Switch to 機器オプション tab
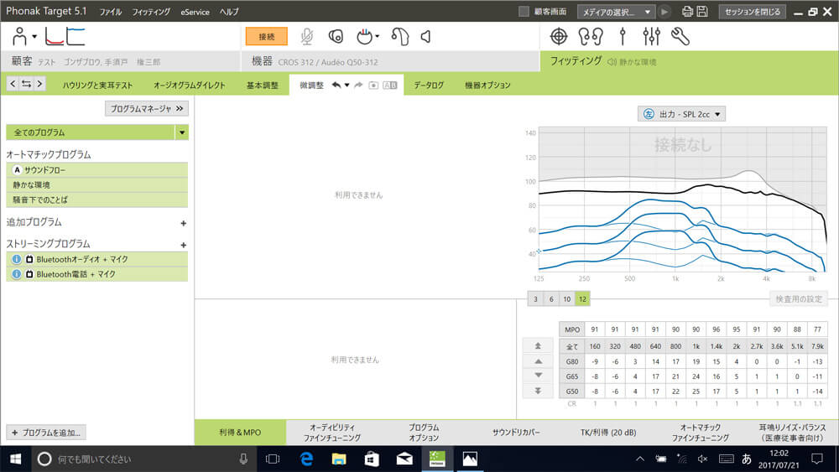The height and width of the screenshot is (472, 839). click(x=487, y=85)
